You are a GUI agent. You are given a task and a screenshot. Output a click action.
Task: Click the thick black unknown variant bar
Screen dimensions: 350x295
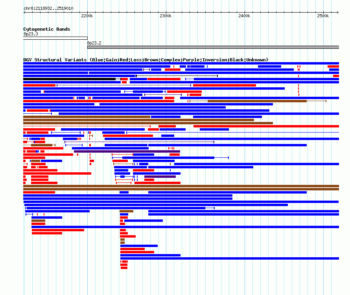pyautogui.click(x=70, y=79)
